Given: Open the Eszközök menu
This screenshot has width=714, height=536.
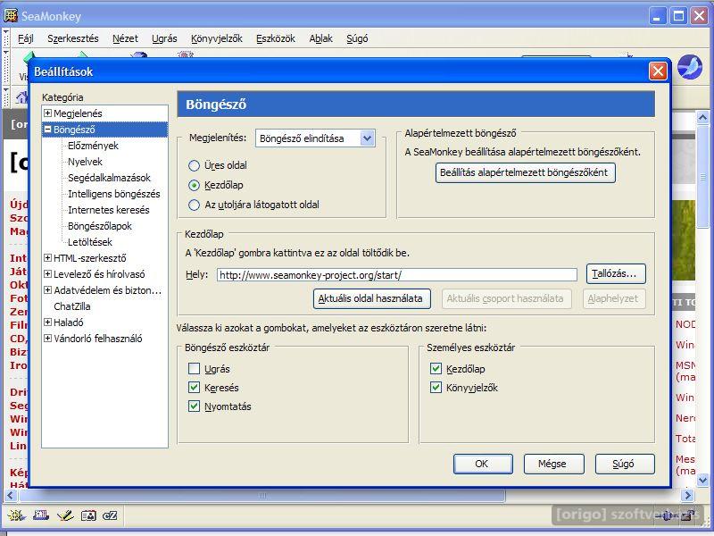Looking at the screenshot, I should coord(276,38).
